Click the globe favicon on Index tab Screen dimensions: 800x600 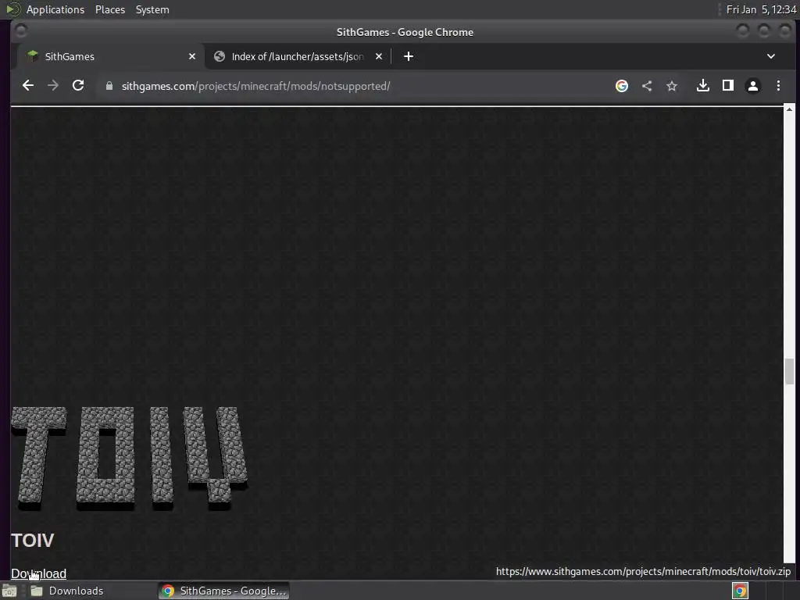click(x=220, y=56)
